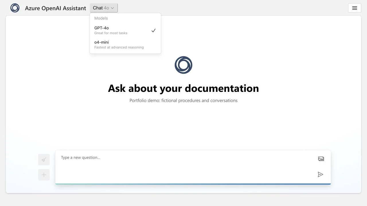The image size is (367, 206).
Task: Click the broom clear chat icon
Action: 44,160
